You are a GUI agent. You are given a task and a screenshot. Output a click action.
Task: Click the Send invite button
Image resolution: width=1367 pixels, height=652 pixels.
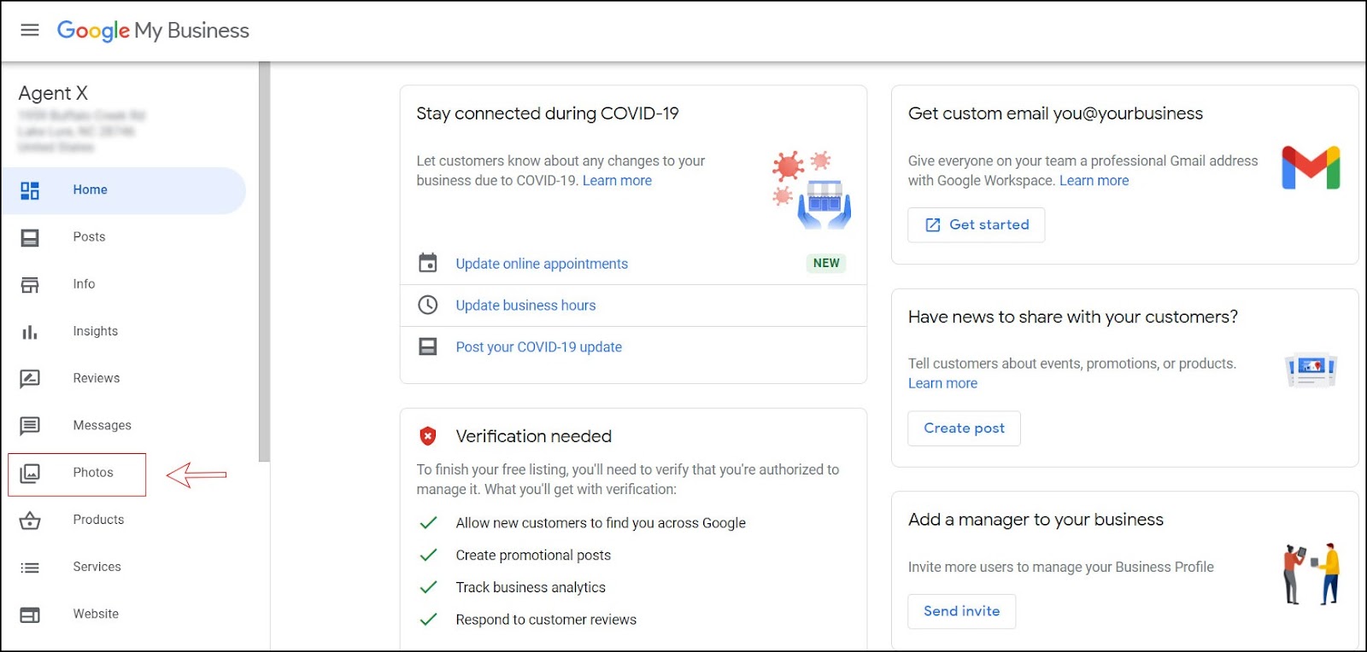click(961, 611)
